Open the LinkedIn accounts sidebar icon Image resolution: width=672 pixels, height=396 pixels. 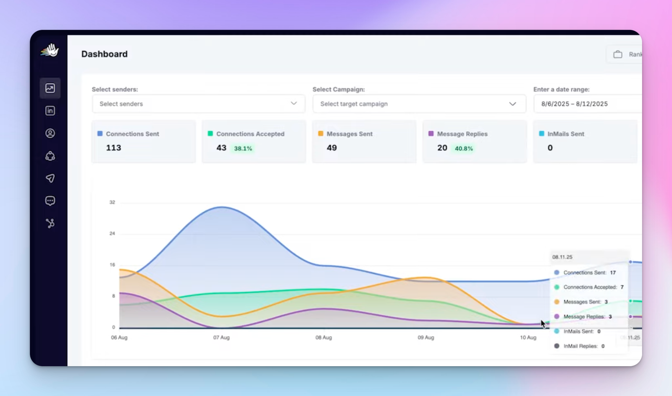click(50, 111)
